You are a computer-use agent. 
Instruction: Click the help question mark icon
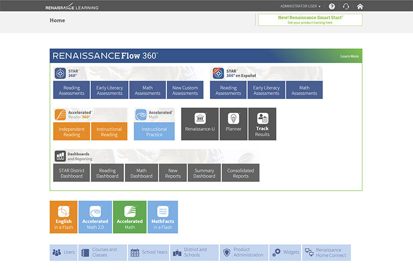tap(332, 6)
